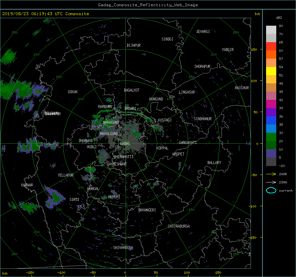Click the KUSTAGI city label

(x=165, y=120)
